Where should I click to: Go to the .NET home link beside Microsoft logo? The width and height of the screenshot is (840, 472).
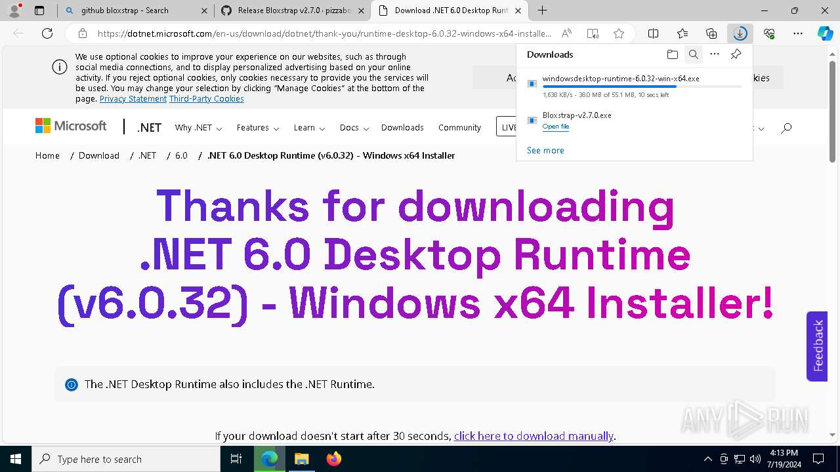coord(149,128)
